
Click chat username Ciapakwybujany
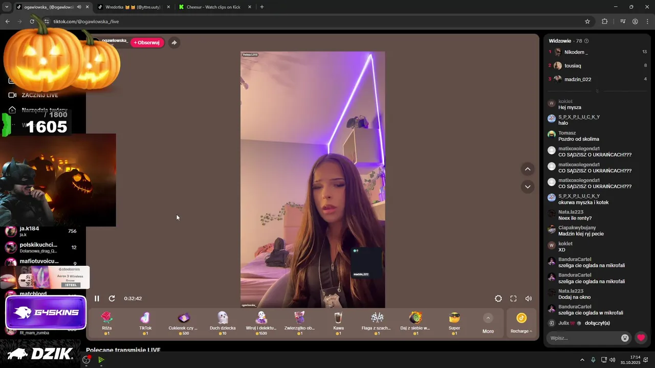[577, 227]
